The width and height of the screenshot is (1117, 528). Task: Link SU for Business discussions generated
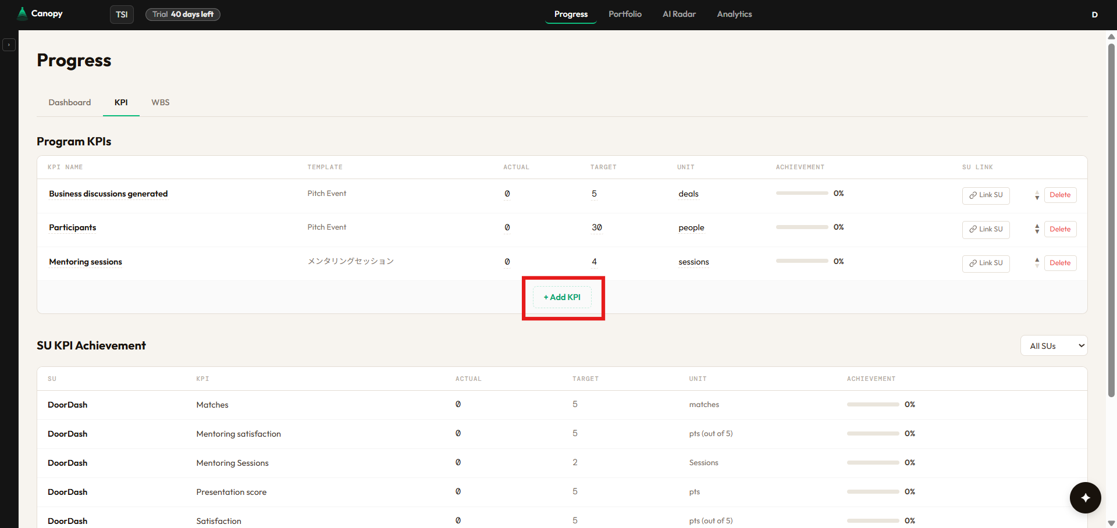point(986,195)
